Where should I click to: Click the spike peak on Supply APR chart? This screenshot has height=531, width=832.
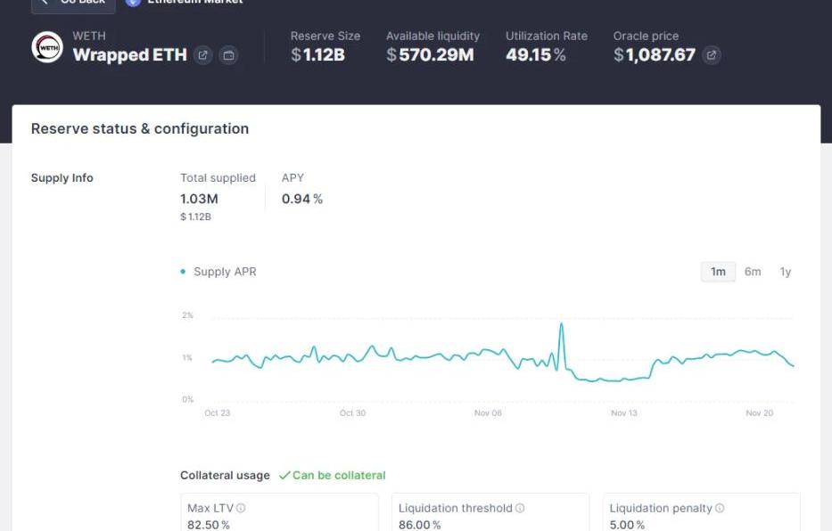(561, 324)
